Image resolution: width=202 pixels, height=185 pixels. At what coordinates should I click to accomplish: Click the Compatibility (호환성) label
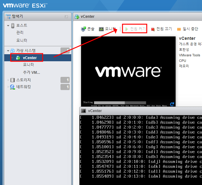click(184, 50)
